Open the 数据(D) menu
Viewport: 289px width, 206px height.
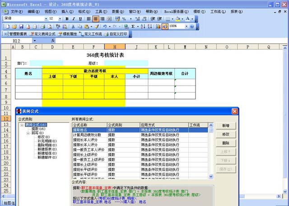118,11
